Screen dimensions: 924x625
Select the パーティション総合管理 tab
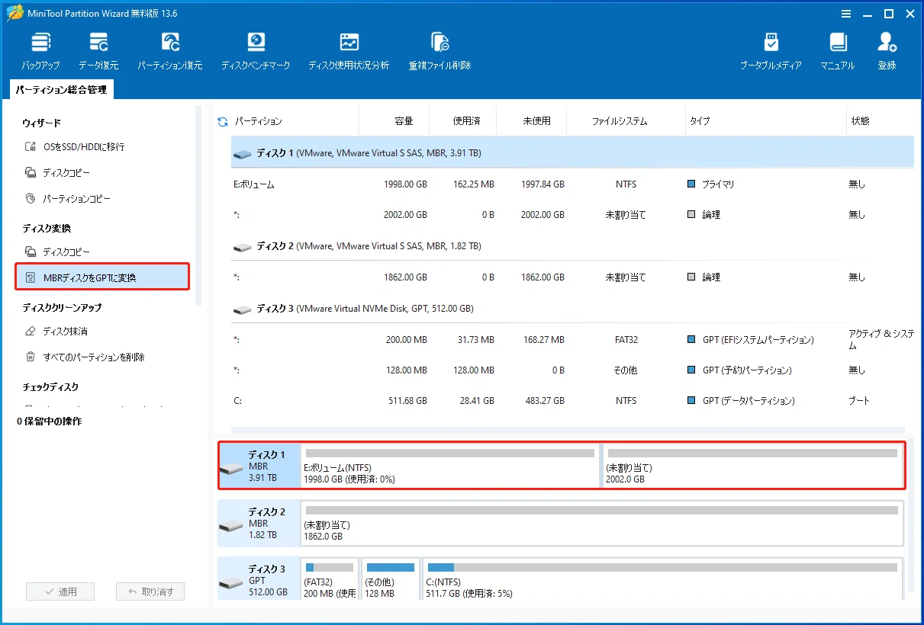pyautogui.click(x=62, y=90)
